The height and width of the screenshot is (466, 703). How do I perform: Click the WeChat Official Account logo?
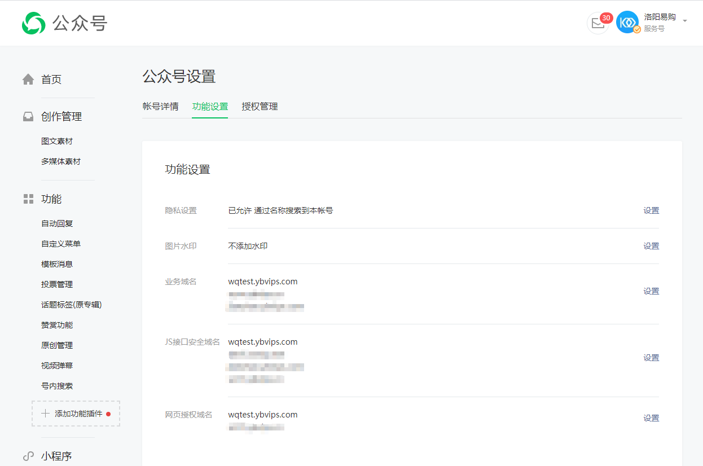pos(33,23)
